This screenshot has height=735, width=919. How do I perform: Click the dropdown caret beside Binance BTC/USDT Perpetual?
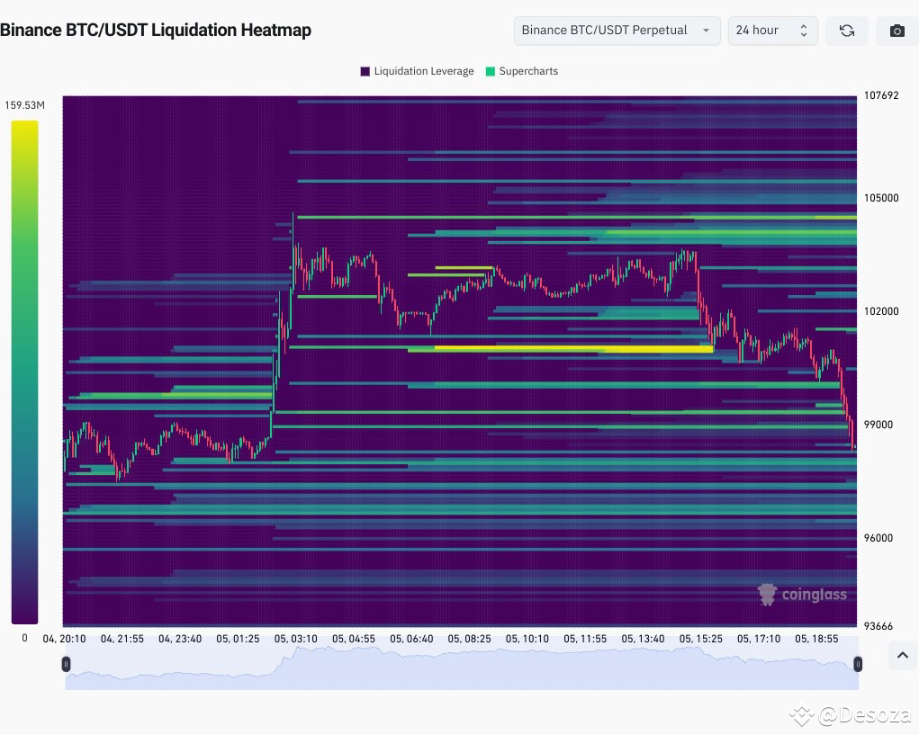707,30
